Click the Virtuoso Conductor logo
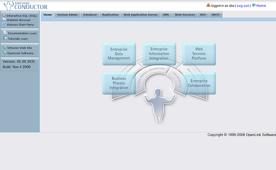The image size is (276, 170). pyautogui.click(x=26, y=6)
